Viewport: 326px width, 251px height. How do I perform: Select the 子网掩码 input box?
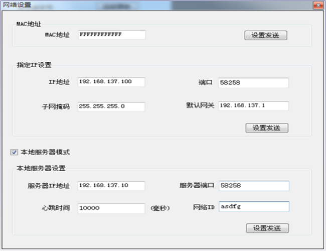[111, 106]
